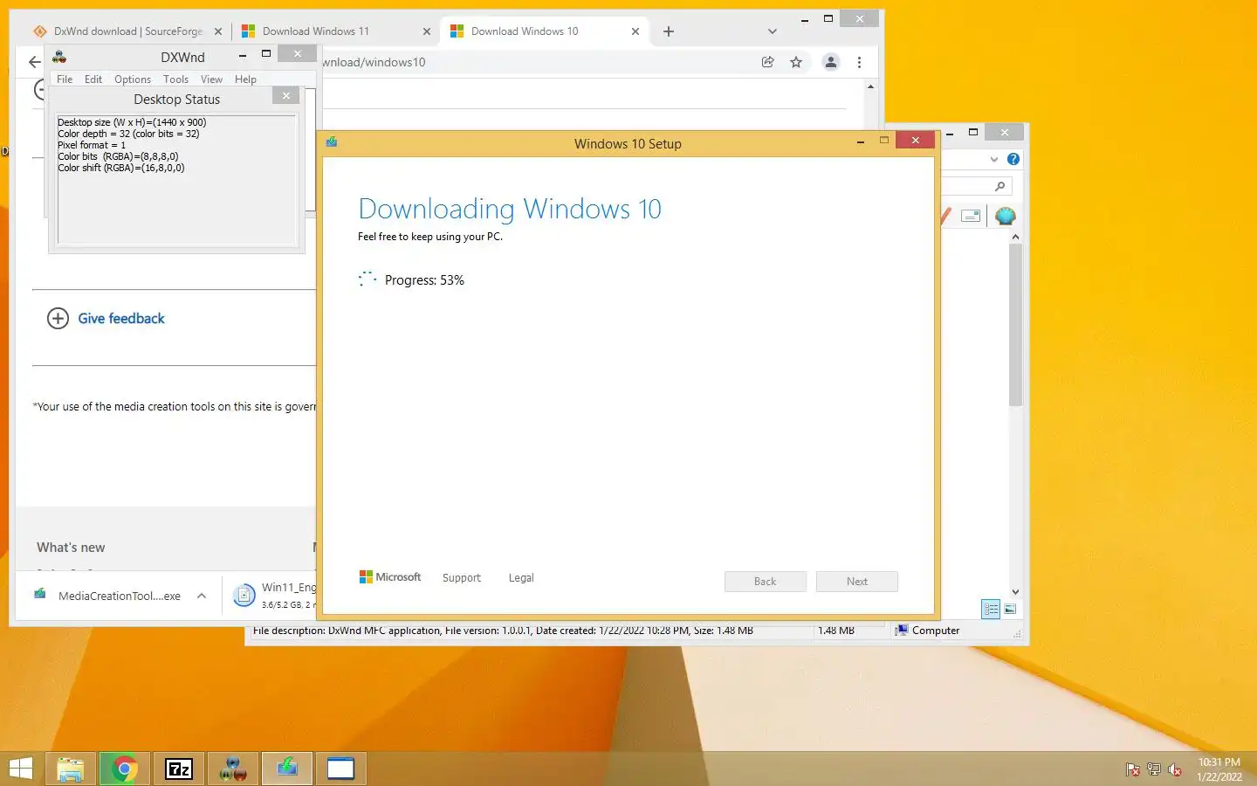Screen dimensions: 1257x786
Task: Click the Explorer search box
Action: [976, 186]
